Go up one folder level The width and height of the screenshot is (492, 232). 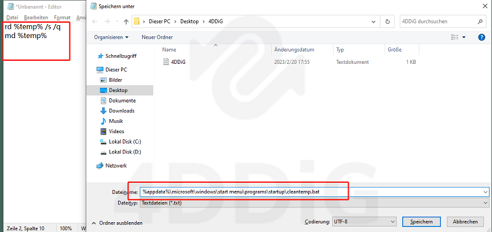coord(126,21)
